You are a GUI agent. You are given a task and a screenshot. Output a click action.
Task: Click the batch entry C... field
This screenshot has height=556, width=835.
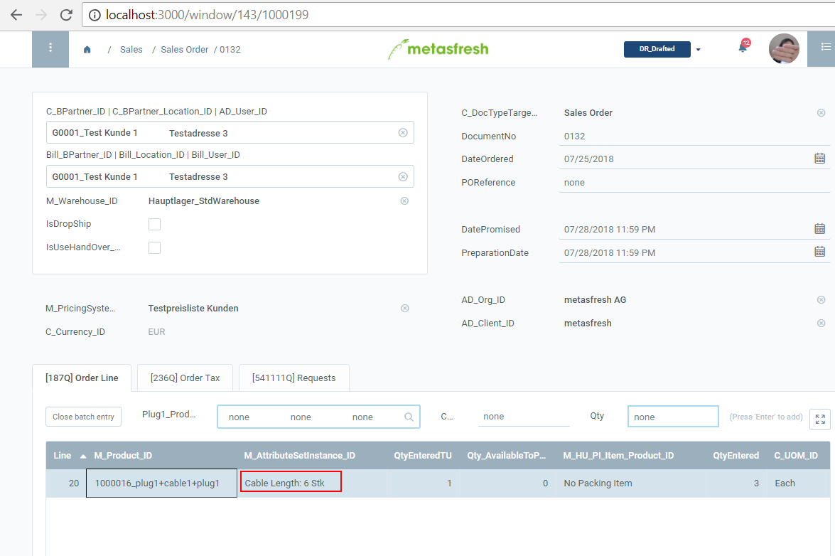(x=524, y=417)
